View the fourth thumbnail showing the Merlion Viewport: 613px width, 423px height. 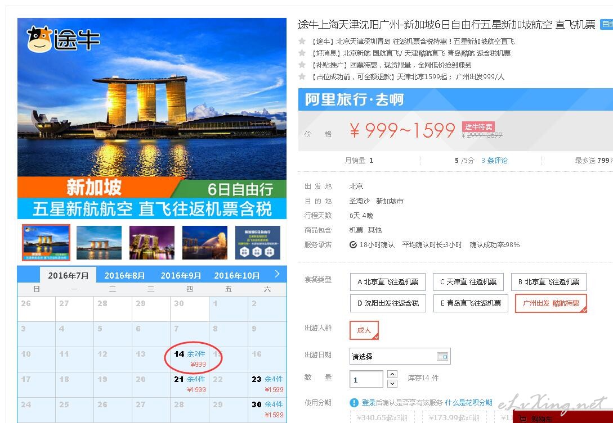205,242
